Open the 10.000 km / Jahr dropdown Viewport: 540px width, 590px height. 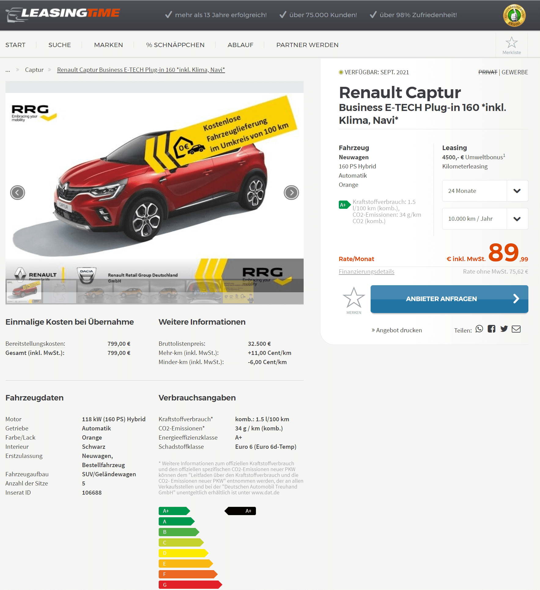(x=485, y=219)
